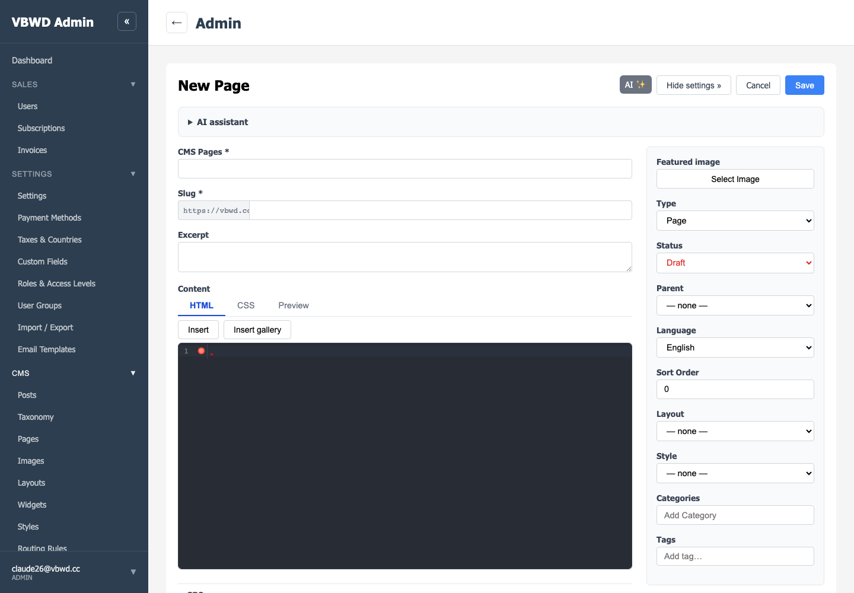
Task: Open Dashboard in the sidebar
Action: tap(32, 60)
